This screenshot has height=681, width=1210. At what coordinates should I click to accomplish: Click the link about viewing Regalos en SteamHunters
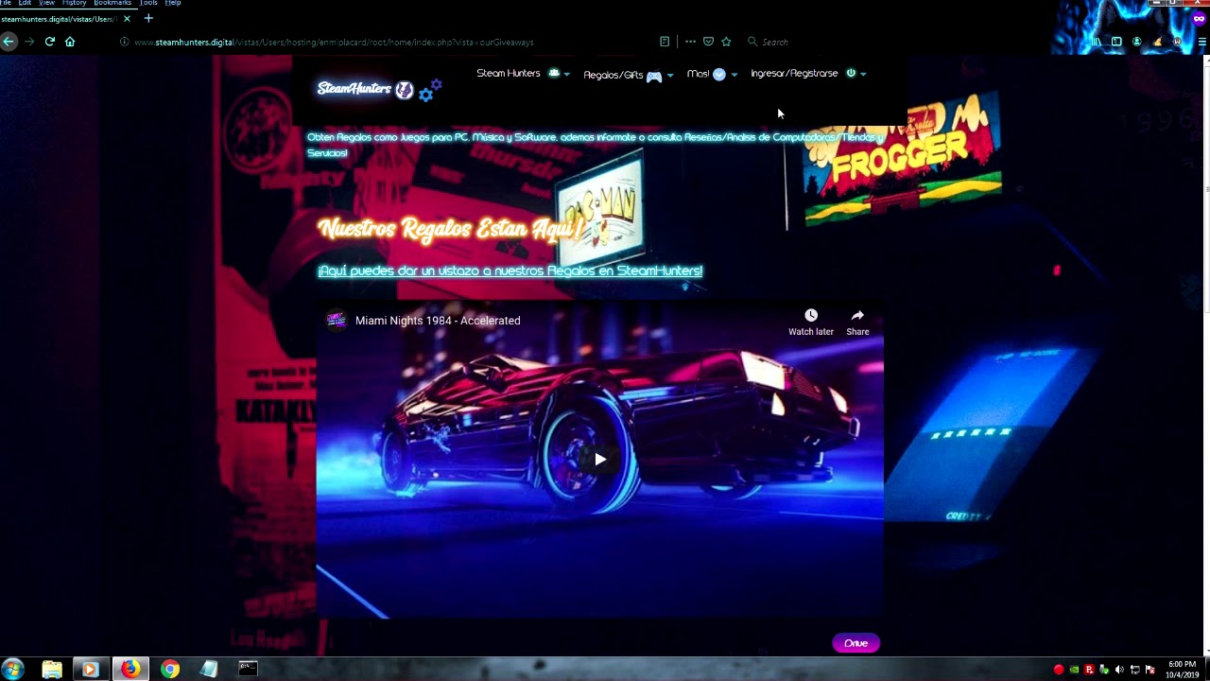click(x=510, y=271)
